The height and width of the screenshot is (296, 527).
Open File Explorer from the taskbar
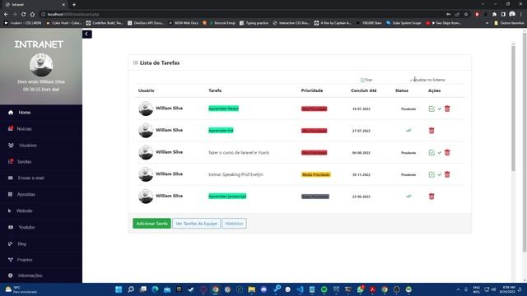click(251, 289)
